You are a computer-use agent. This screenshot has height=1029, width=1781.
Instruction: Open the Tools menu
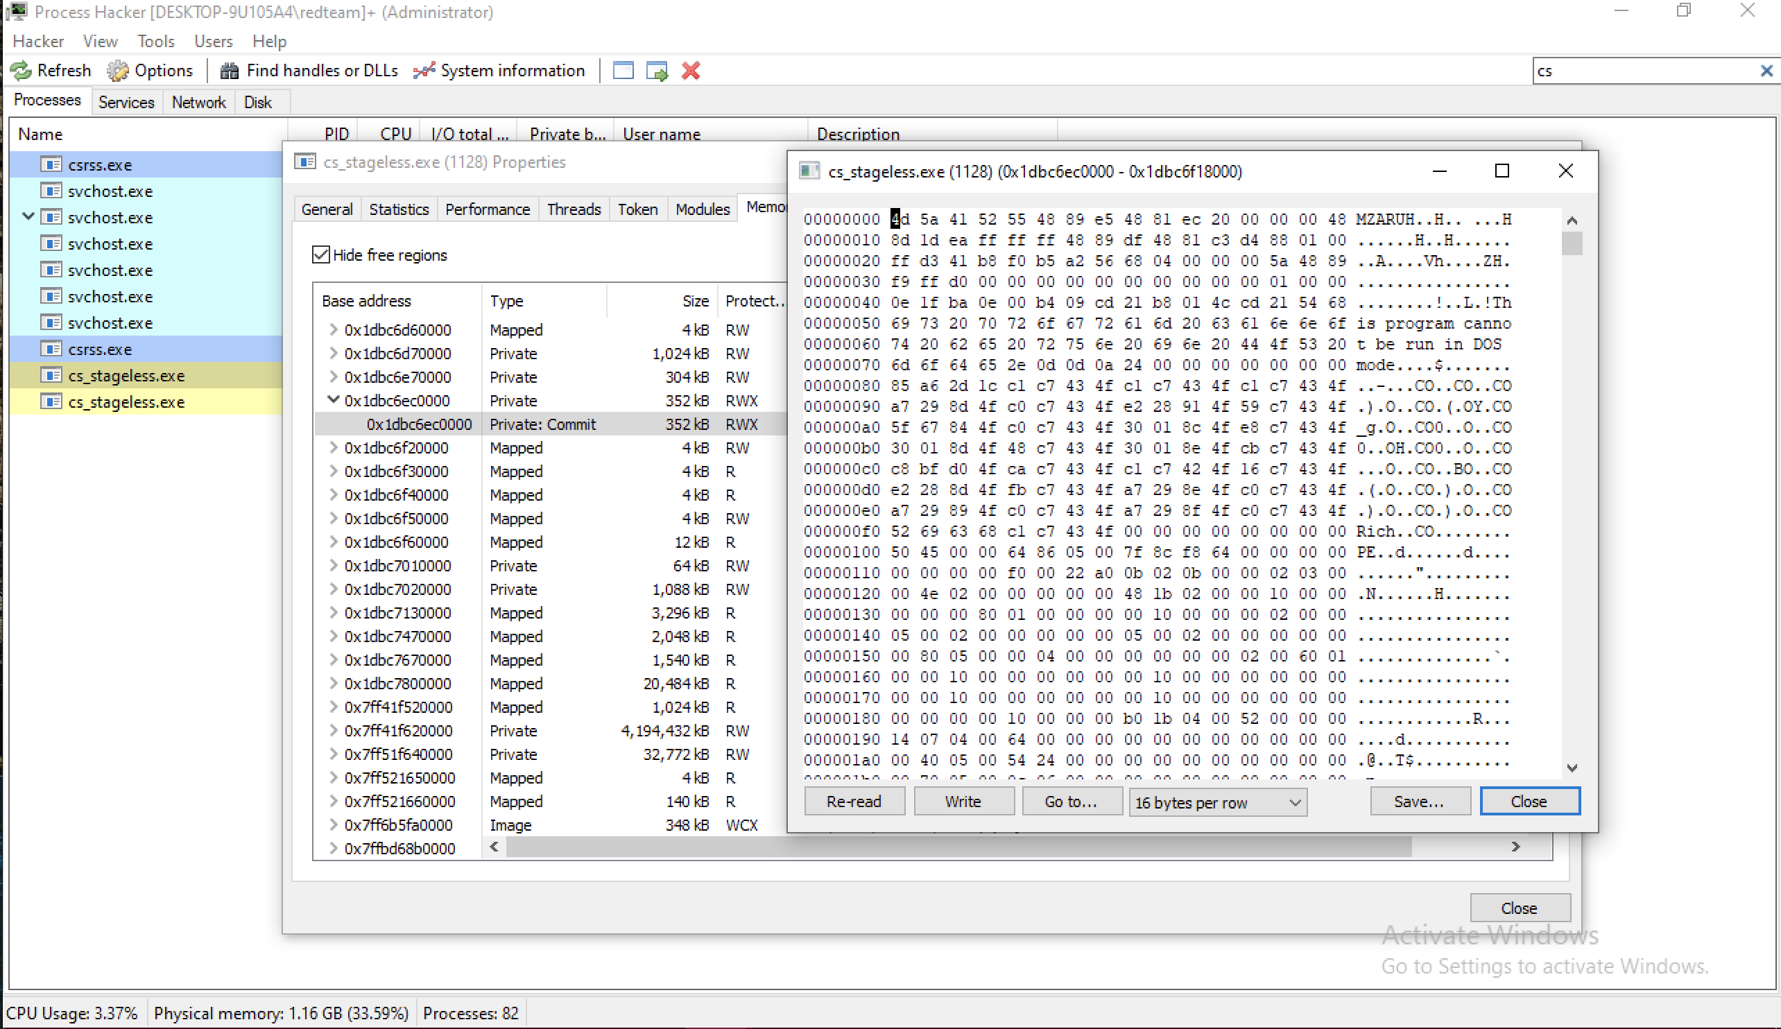(155, 41)
